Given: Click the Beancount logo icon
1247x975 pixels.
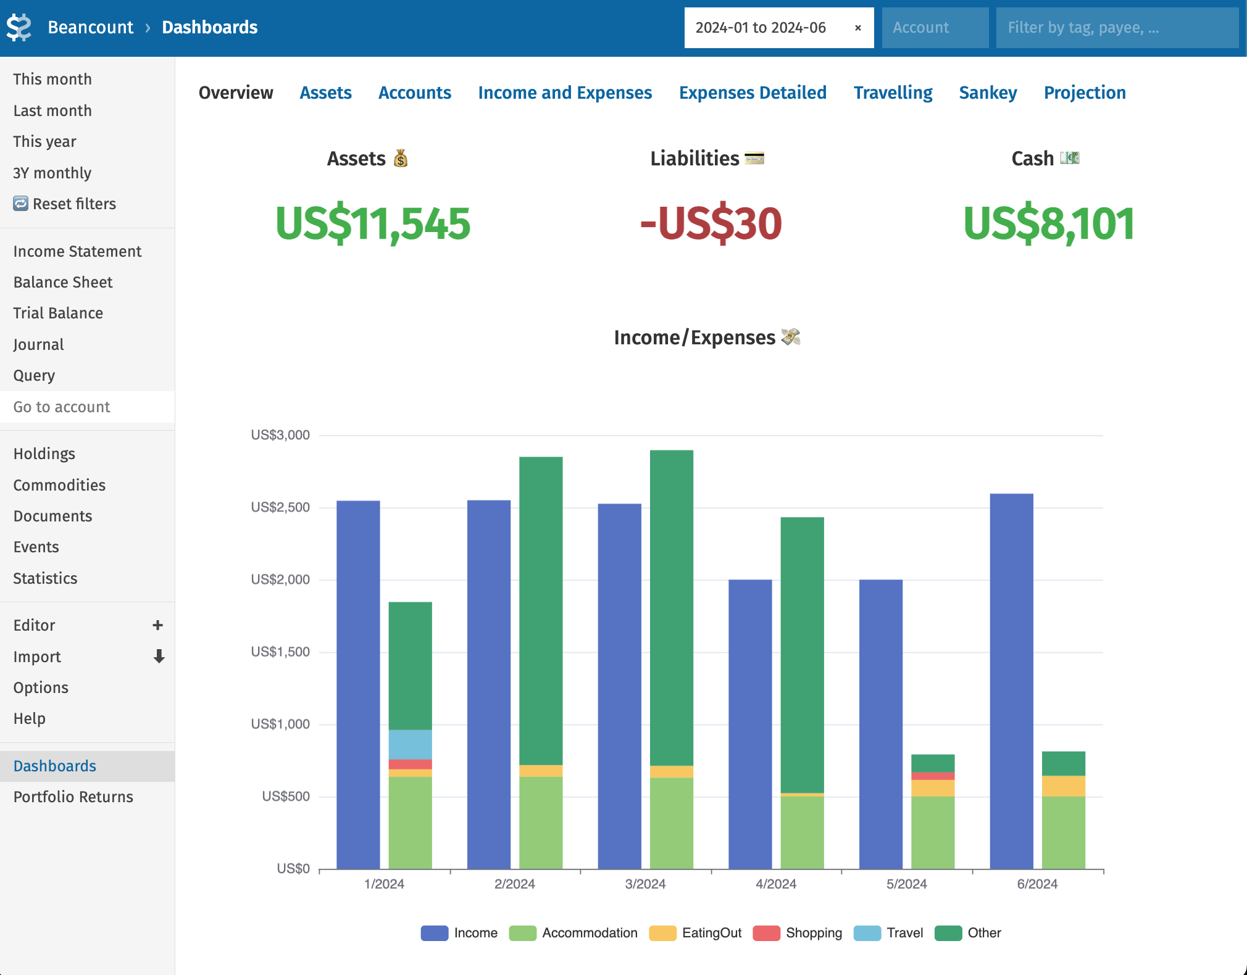Looking at the screenshot, I should click(19, 27).
